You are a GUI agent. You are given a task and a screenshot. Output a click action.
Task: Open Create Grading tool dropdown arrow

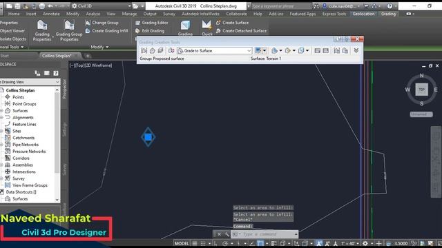265,50
